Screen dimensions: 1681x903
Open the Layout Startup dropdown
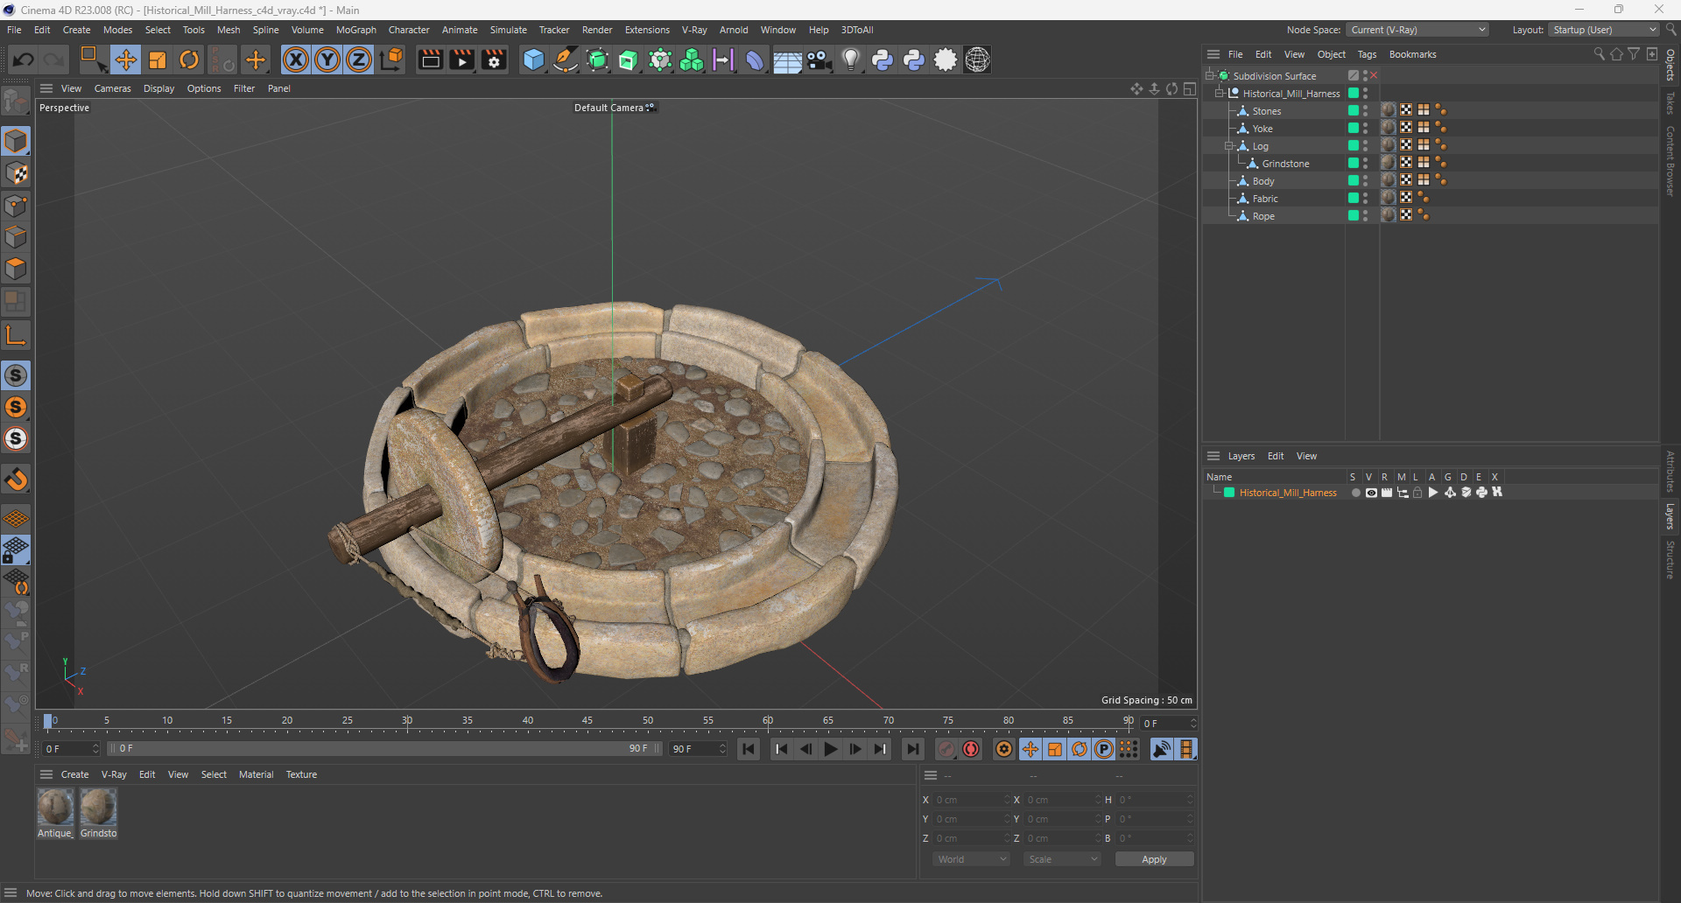tap(1604, 30)
